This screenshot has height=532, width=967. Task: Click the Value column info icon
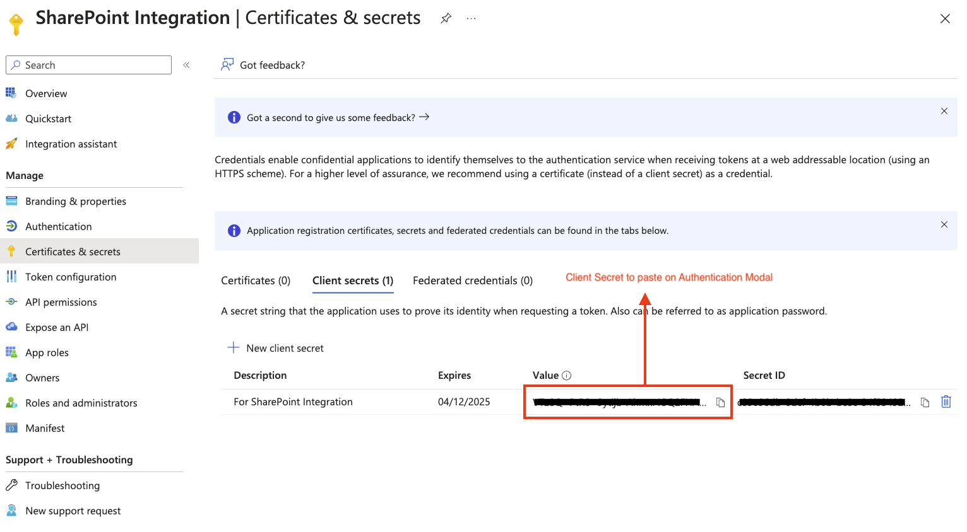click(x=567, y=376)
